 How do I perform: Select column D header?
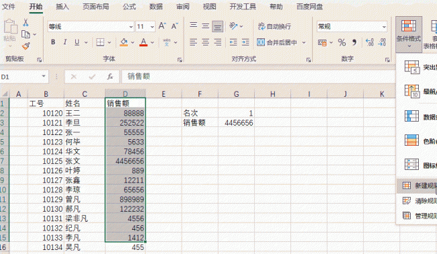(125, 93)
